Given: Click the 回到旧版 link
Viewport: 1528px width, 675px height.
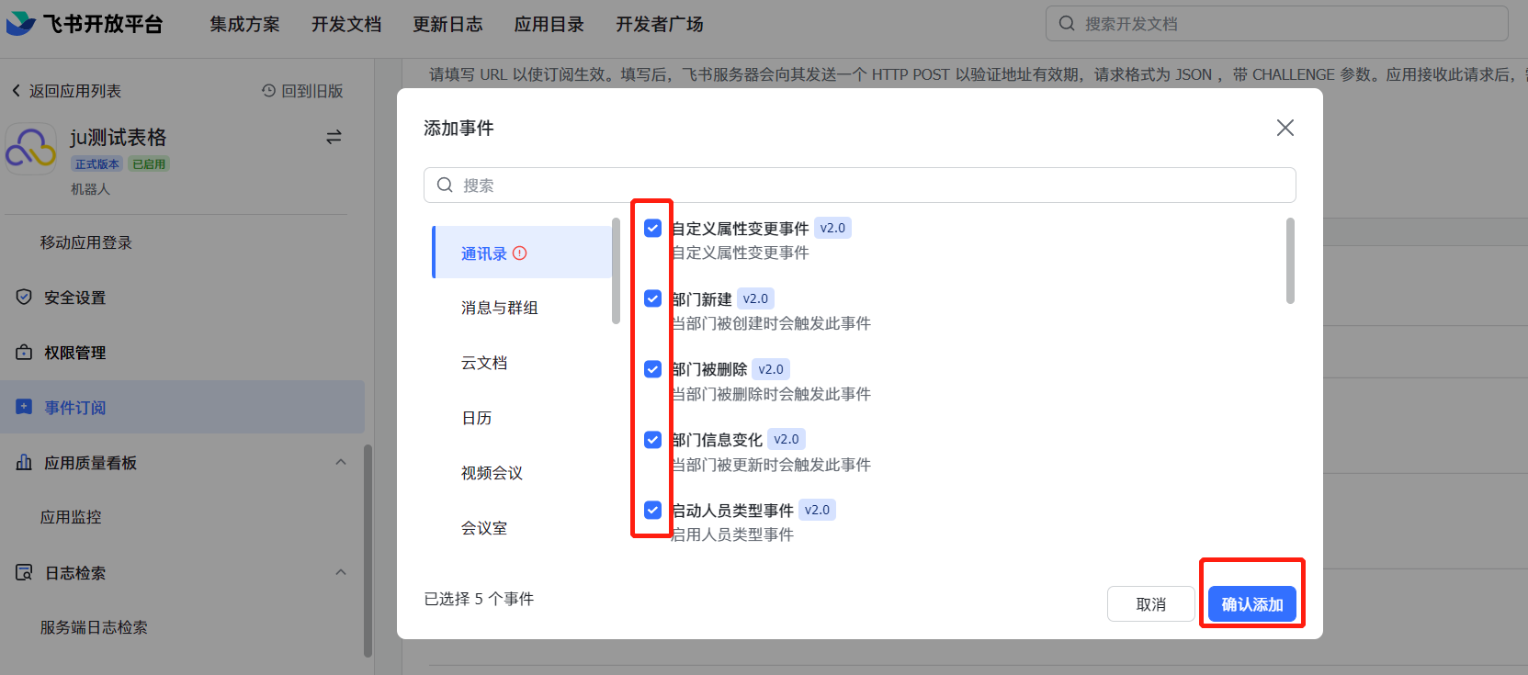Looking at the screenshot, I should [x=312, y=91].
